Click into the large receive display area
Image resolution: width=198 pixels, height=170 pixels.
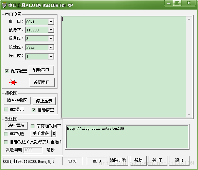[124, 67]
